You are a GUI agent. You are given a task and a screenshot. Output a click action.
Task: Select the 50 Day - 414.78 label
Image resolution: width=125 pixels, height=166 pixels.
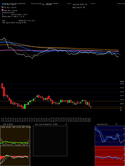pos(10,7)
